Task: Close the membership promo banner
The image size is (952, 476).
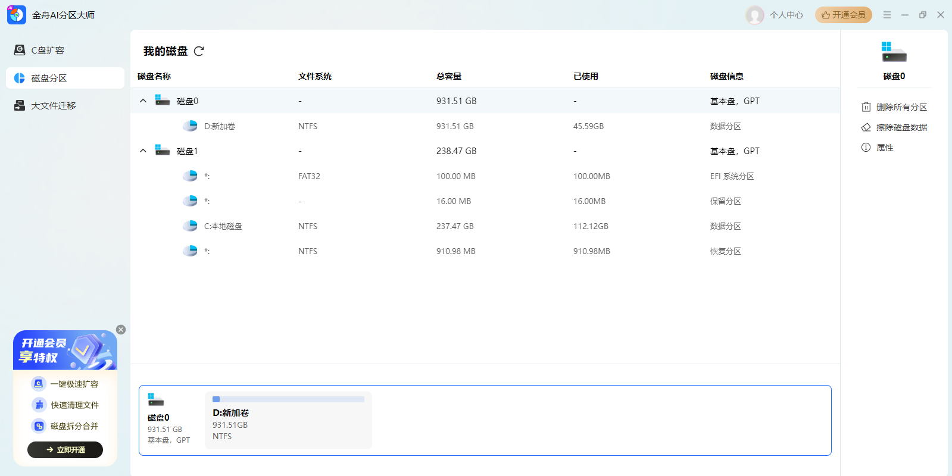Action: 121,330
